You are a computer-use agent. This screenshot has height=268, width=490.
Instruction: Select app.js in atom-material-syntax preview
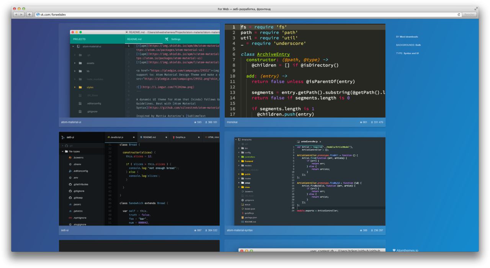coord(245,204)
